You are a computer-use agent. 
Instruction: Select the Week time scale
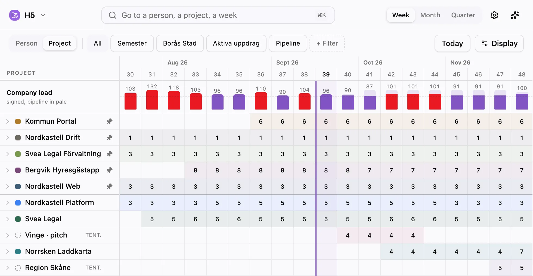coord(401,15)
